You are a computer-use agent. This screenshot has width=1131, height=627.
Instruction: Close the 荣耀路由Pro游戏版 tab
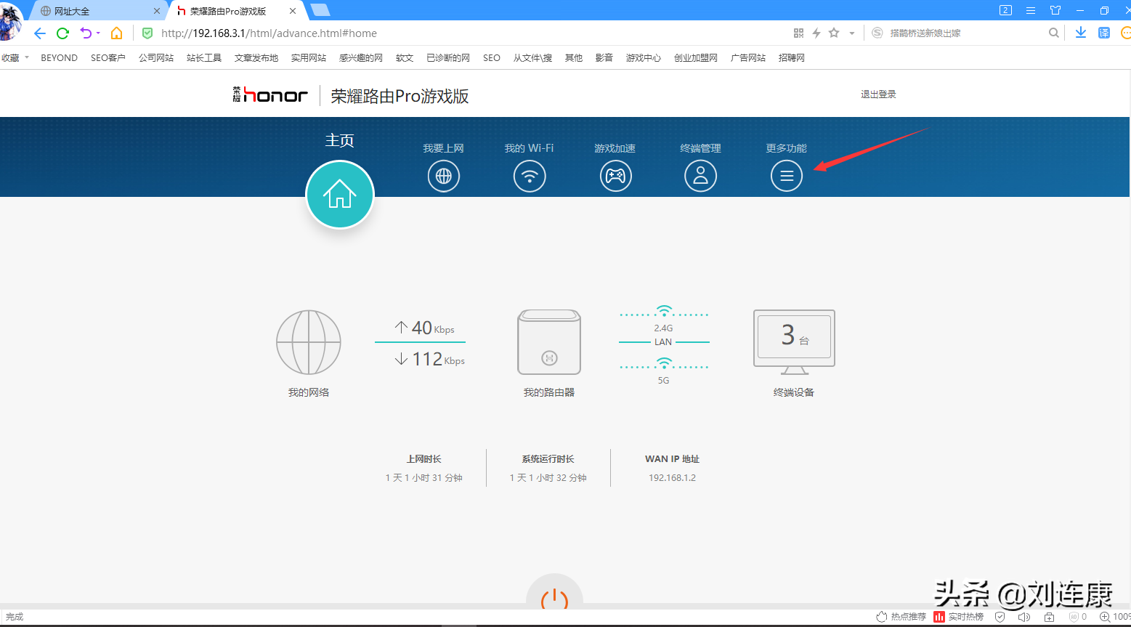293,11
